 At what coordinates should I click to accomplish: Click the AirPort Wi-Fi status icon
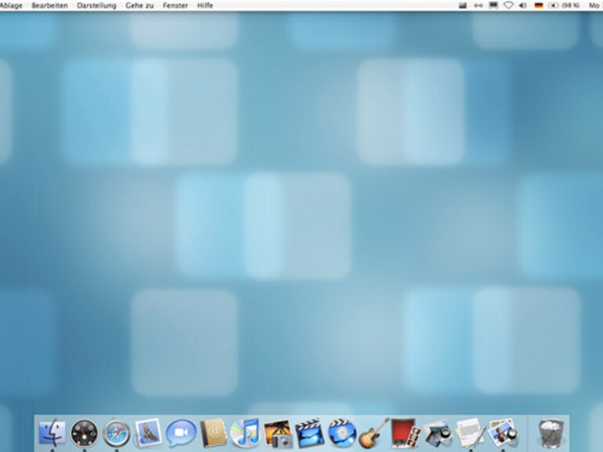click(x=508, y=5)
